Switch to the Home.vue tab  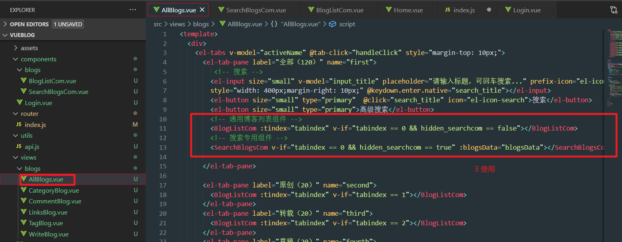click(406, 10)
